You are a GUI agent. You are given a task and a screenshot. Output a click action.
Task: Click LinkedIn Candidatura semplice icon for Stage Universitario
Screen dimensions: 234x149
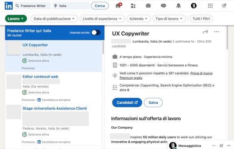pos(39,142)
